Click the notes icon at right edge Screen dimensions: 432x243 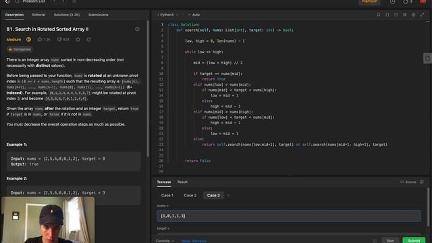click(x=427, y=58)
